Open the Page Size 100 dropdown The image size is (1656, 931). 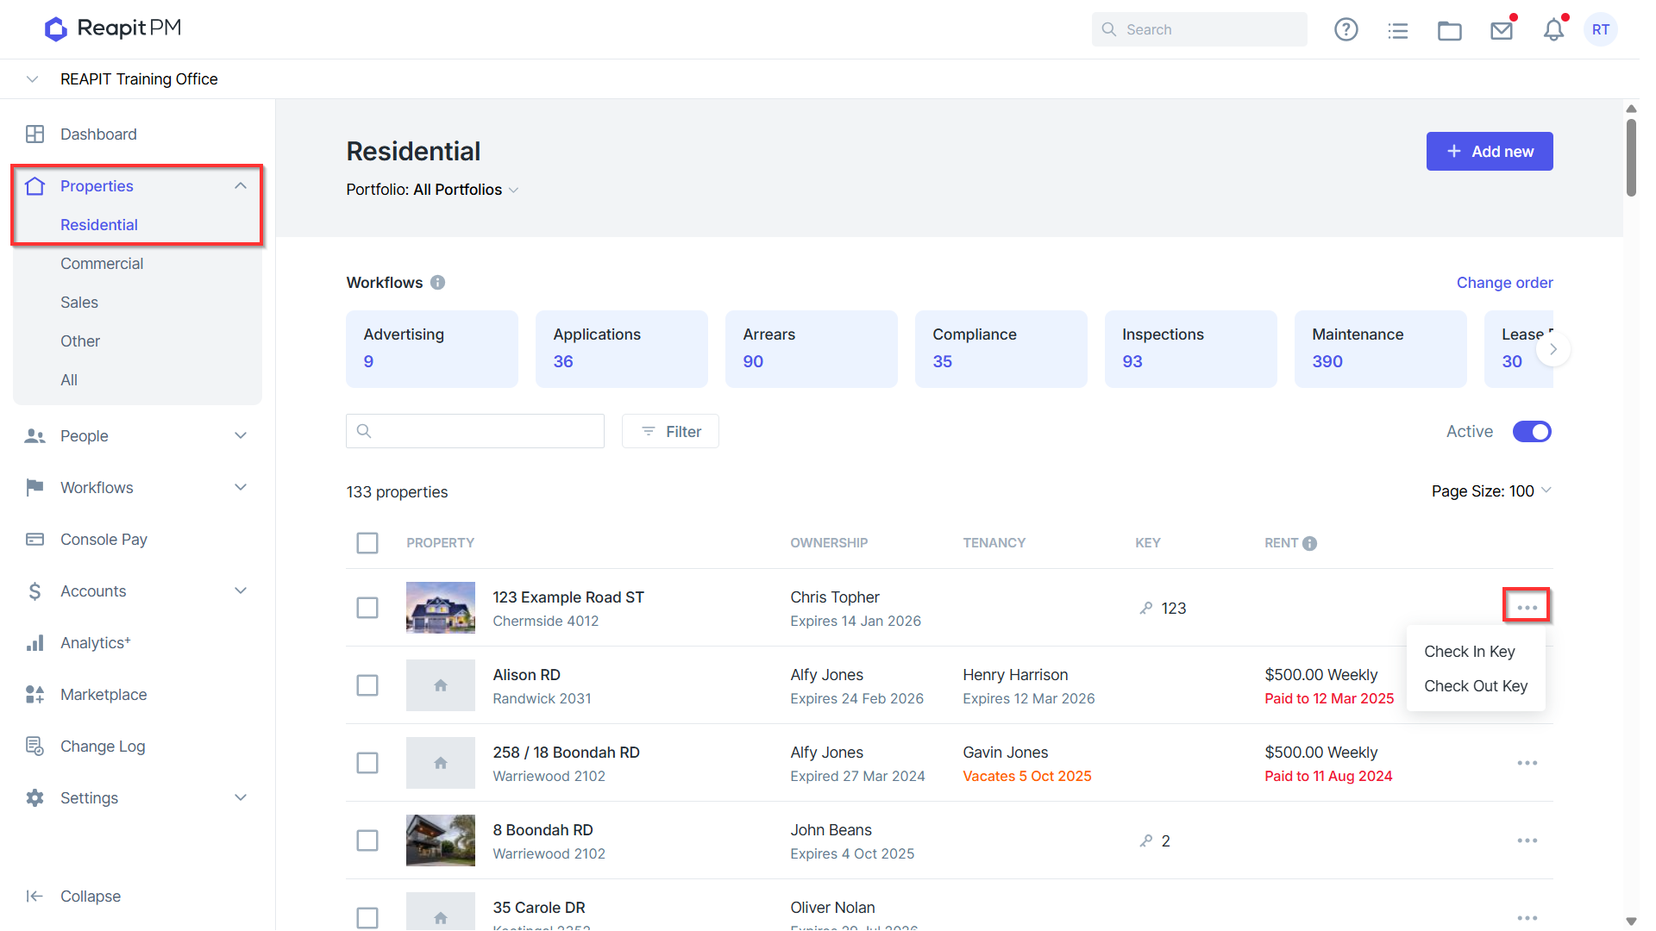(1491, 491)
